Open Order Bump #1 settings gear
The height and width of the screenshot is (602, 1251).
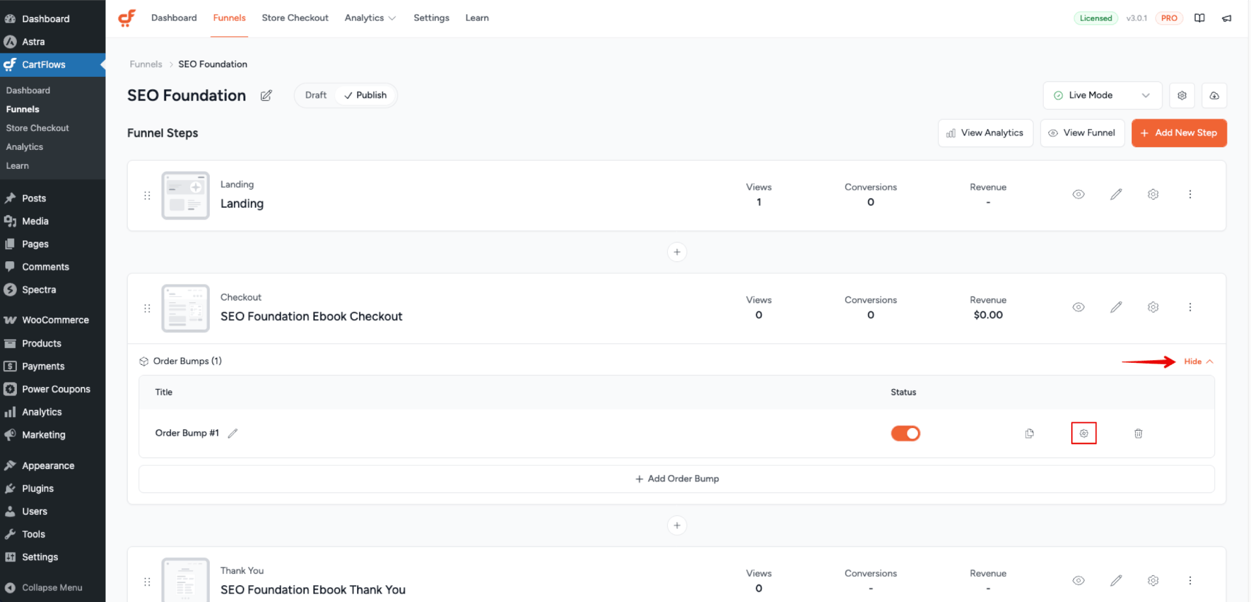pyautogui.click(x=1084, y=433)
